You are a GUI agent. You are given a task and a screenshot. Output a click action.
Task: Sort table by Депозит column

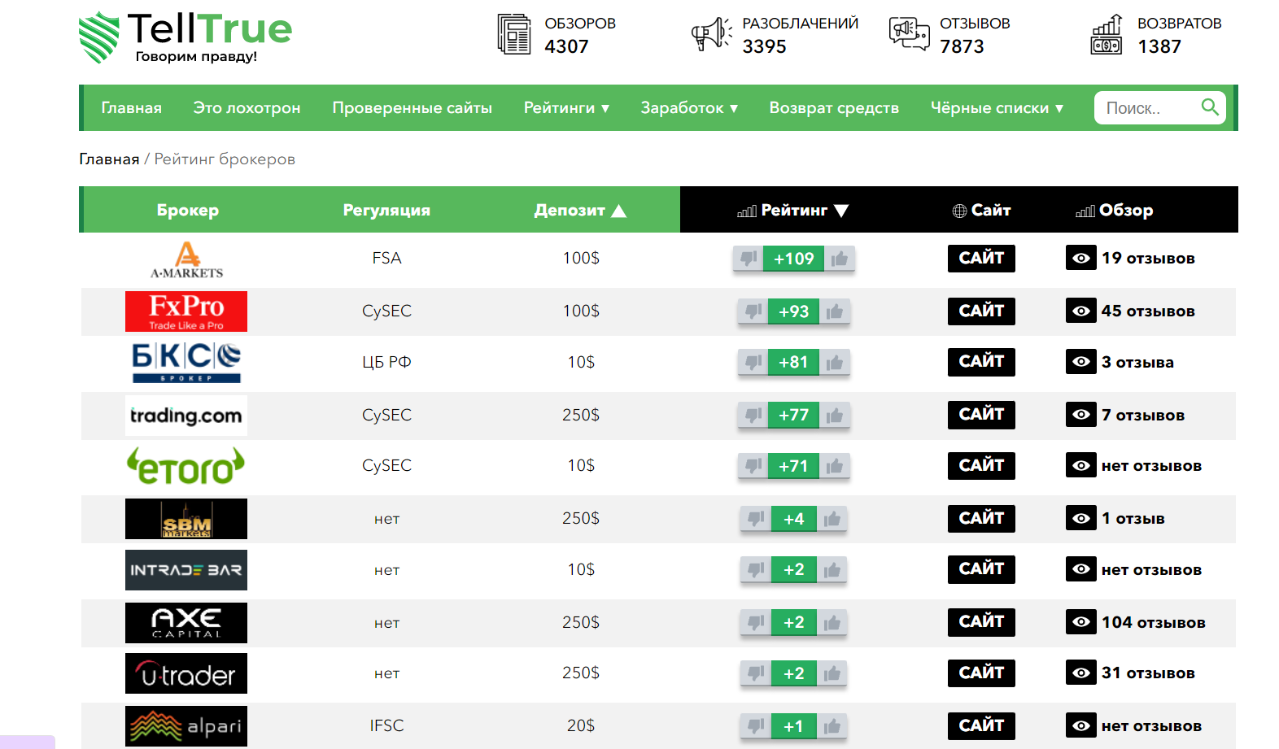click(580, 210)
